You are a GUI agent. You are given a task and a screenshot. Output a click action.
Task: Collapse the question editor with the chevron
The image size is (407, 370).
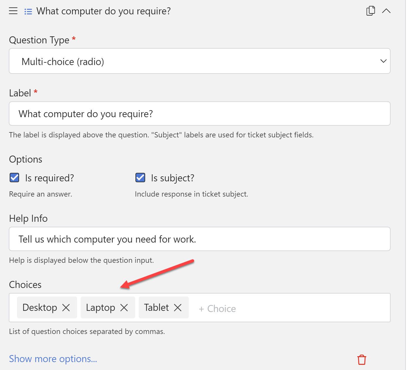tap(386, 11)
